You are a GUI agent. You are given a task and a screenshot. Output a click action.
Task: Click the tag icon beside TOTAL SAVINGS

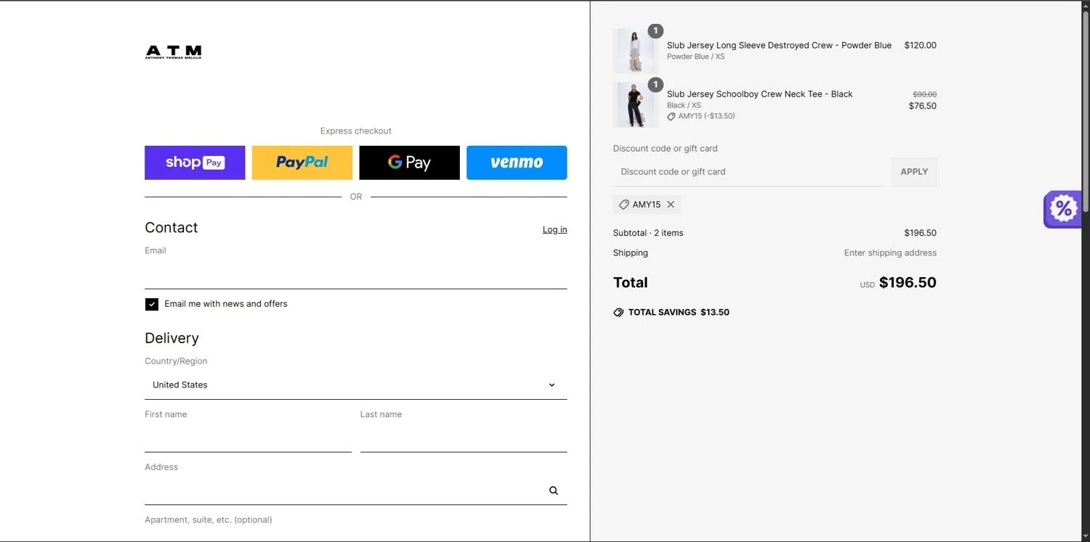pos(618,313)
